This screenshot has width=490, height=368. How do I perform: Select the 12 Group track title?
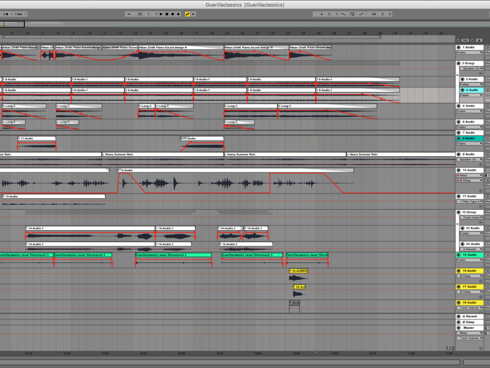coord(469,212)
